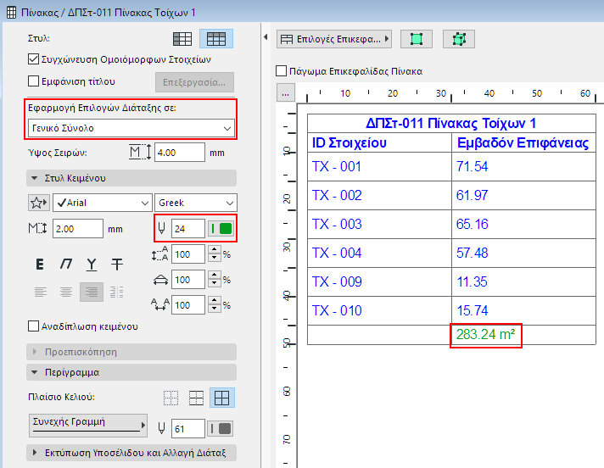Click the table icon in title bar
Image resolution: width=604 pixels, height=468 pixels.
coord(12,13)
